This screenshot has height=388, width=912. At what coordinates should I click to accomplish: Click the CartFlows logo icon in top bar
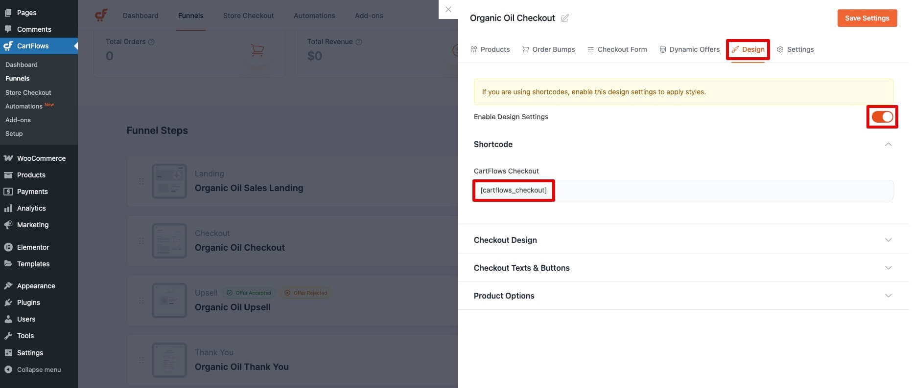(x=101, y=15)
